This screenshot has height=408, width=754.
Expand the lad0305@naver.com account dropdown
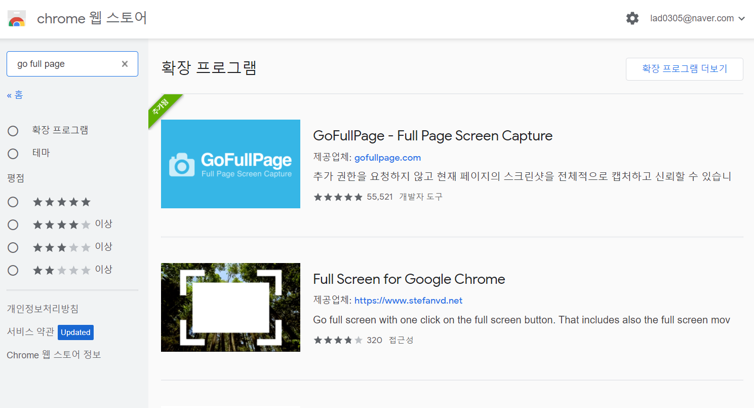697,18
